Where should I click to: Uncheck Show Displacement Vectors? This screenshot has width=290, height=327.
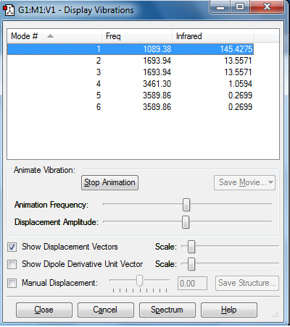(x=12, y=247)
